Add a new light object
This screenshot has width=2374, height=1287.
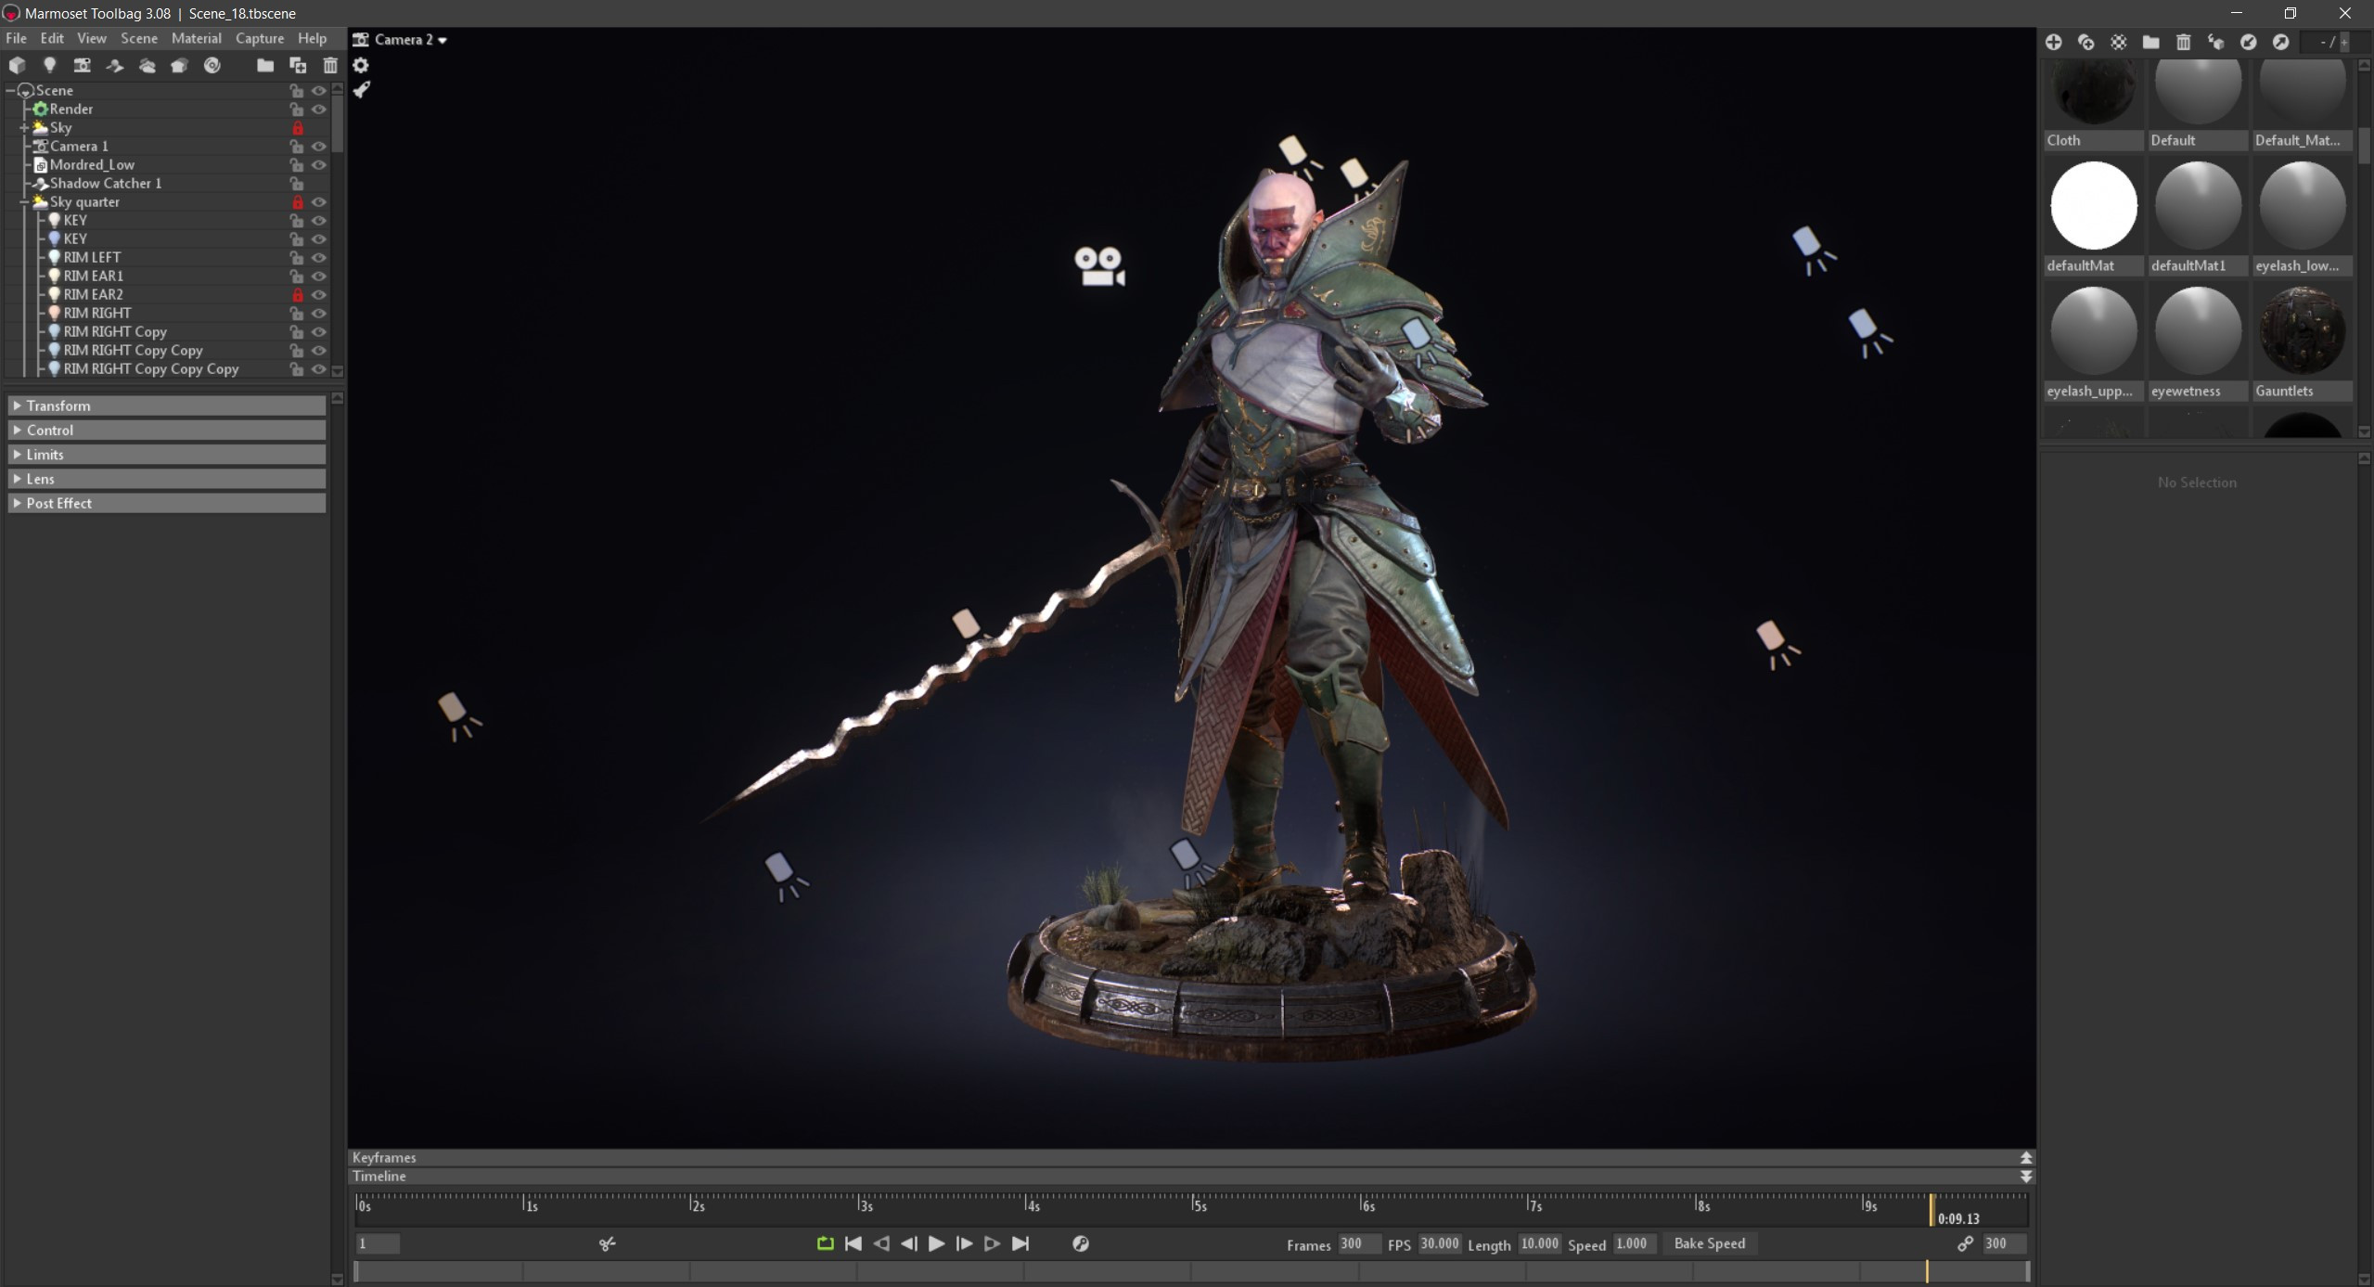pyautogui.click(x=49, y=65)
